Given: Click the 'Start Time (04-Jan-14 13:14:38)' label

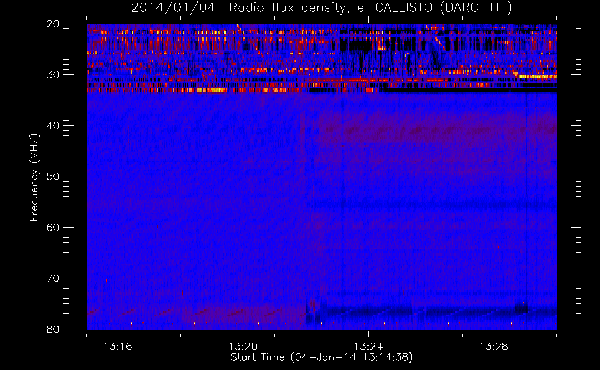Looking at the screenshot, I should (322, 357).
